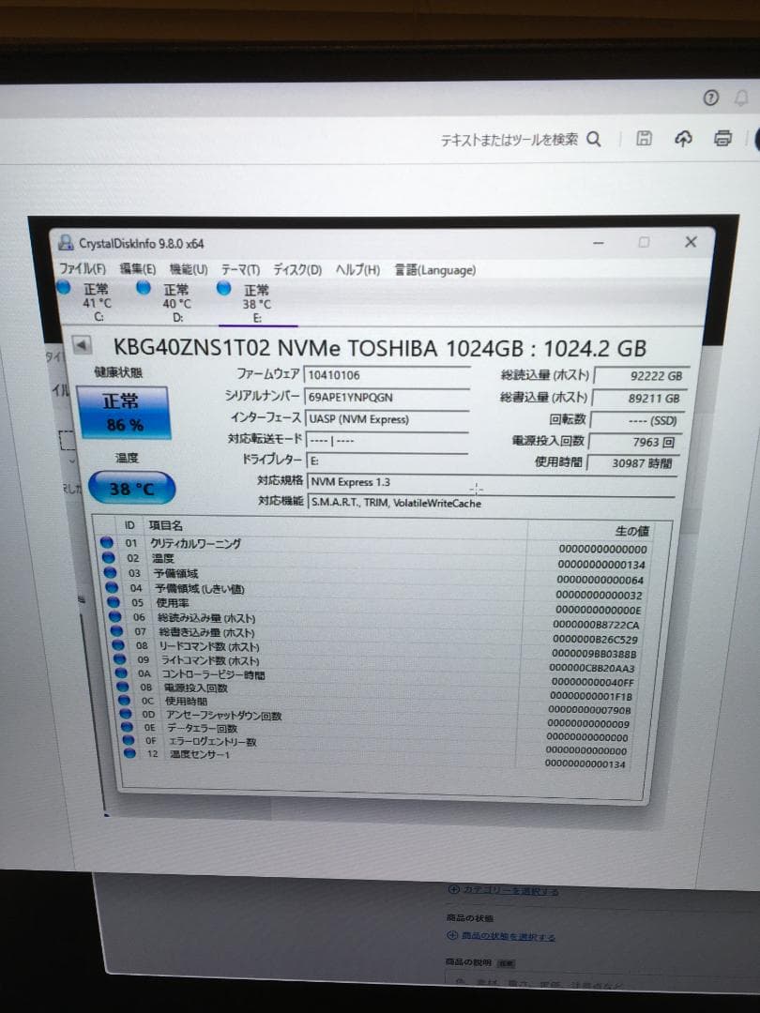Viewport: 760px width, 1013px height.
Task: Click the save floppy icon in background window
Action: 644,138
